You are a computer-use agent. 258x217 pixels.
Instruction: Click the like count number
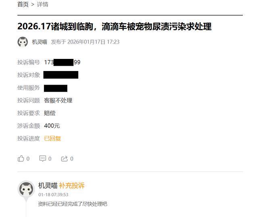pos(28,159)
